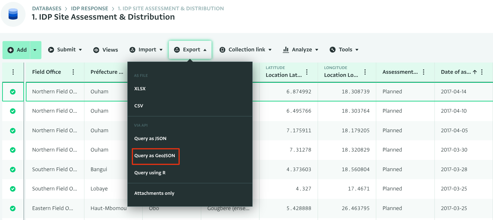493x220 pixels.
Task: Open Location Longitude column options menu
Action: coord(365,72)
